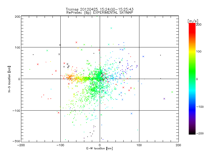The width and height of the screenshot is (210, 158).
Task: Click the lone cyan X marker near 160 km north
Action: [111, 28]
